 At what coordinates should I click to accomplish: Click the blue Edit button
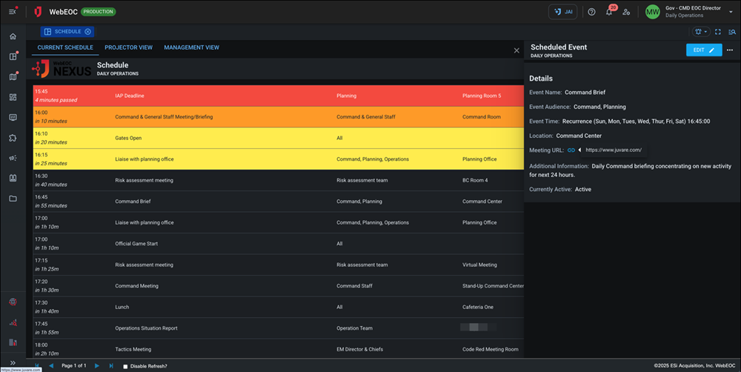(703, 50)
